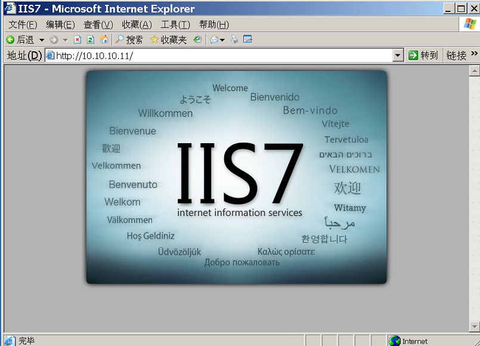Viewport: 480px width, 346px height.
Task: Open the 编辑(E) menu
Action: [x=60, y=24]
